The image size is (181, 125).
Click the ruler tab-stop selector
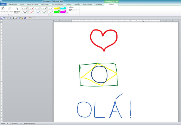[1, 21]
